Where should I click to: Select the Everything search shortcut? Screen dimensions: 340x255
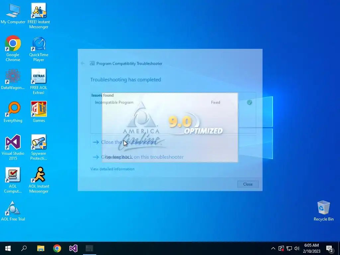[x=13, y=112]
